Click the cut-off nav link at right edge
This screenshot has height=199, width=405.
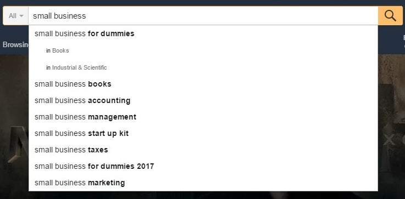[404, 41]
